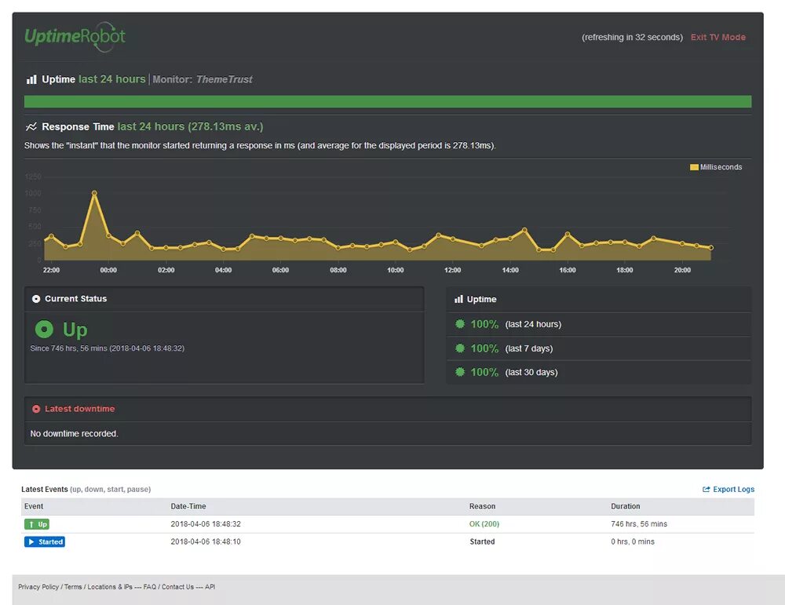The height and width of the screenshot is (605, 785).
Task: Open the Privacy Policy link
Action: coord(38,586)
